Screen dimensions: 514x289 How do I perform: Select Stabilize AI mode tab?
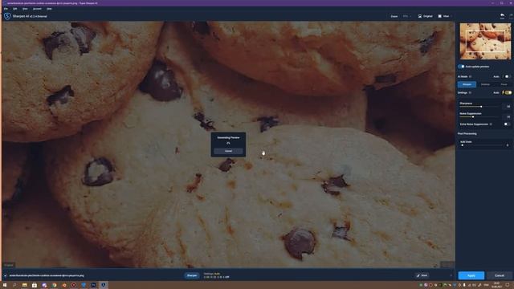tap(485, 84)
